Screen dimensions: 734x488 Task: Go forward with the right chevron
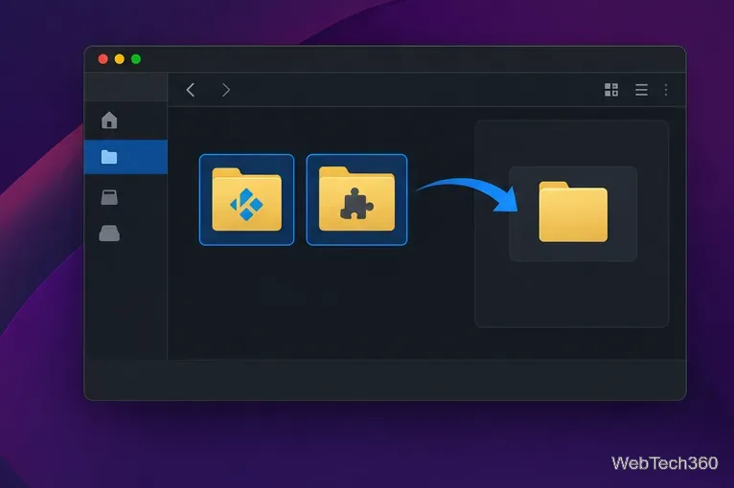tap(226, 90)
